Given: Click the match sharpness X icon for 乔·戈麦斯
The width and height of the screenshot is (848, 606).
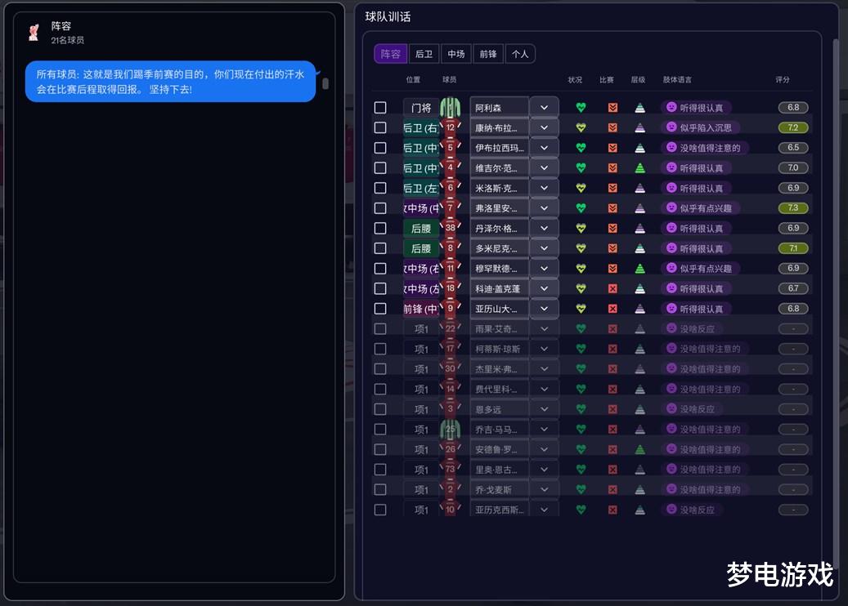Looking at the screenshot, I should [612, 489].
